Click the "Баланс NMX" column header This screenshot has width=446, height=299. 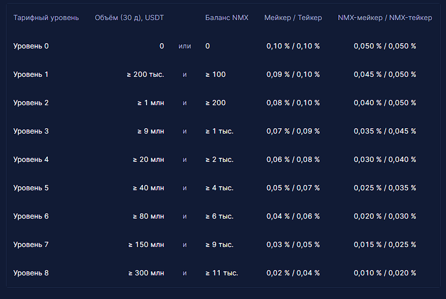click(227, 18)
